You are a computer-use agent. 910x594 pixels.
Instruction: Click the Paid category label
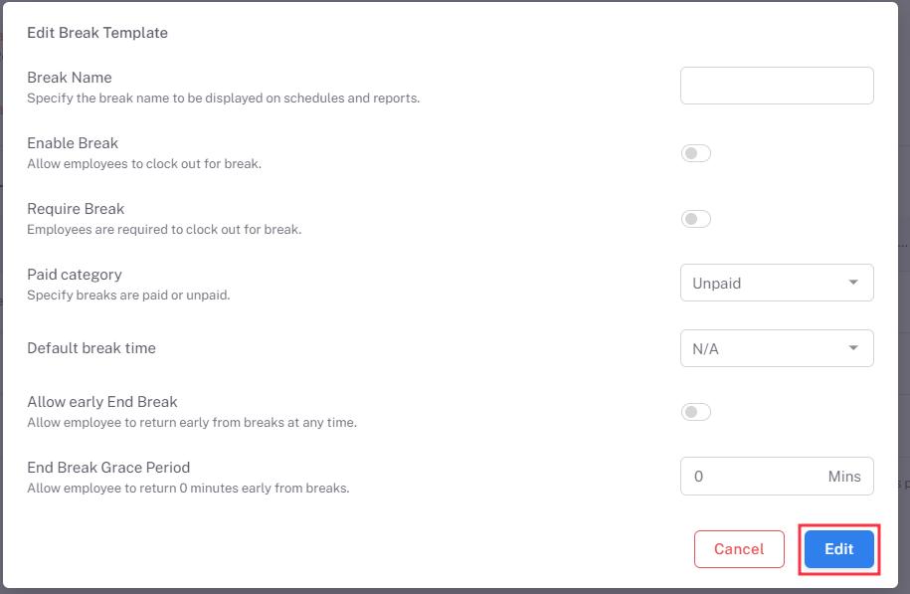[x=75, y=275]
